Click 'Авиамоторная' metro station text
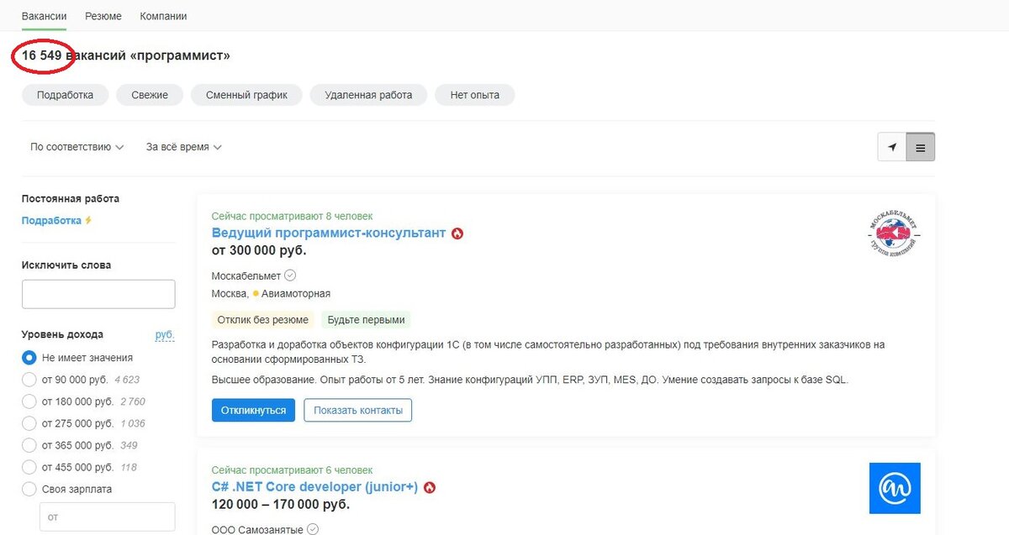This screenshot has height=535, width=1009. [296, 294]
